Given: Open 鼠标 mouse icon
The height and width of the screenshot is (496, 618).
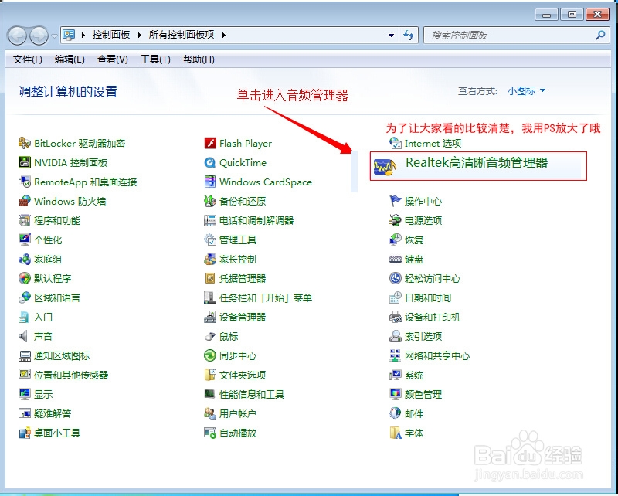Looking at the screenshot, I should tap(210, 336).
